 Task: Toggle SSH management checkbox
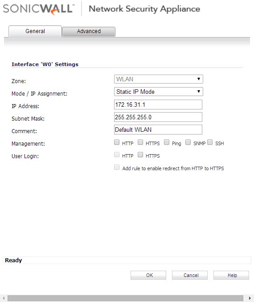[210, 143]
